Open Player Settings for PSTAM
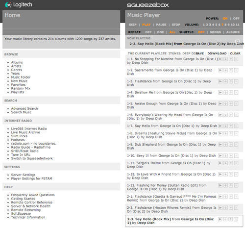 [31, 178]
